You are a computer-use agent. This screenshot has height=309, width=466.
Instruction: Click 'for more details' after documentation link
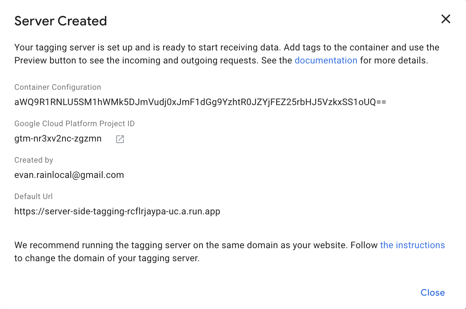pyautogui.click(x=394, y=60)
